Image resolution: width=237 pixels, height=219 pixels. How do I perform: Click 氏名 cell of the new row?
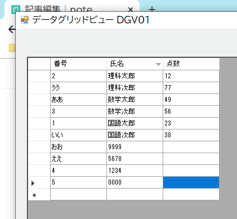(135, 194)
